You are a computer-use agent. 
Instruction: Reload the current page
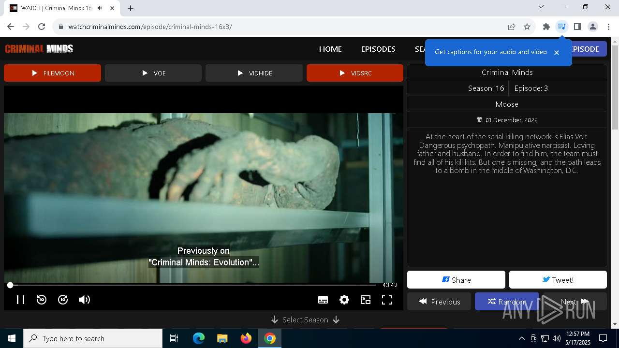click(42, 27)
